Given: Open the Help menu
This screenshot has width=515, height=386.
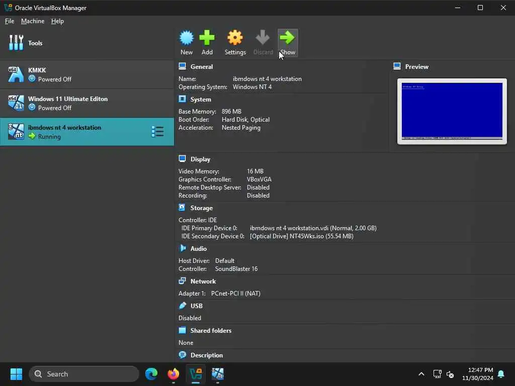Looking at the screenshot, I should 57,21.
